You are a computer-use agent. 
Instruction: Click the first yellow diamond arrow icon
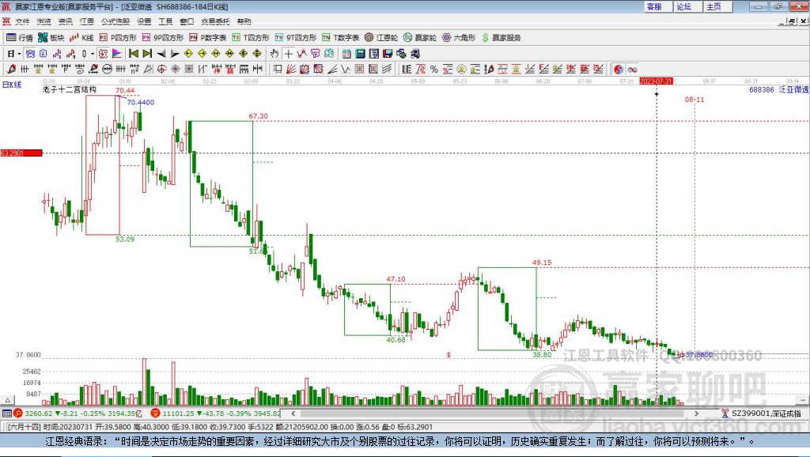tap(188, 54)
